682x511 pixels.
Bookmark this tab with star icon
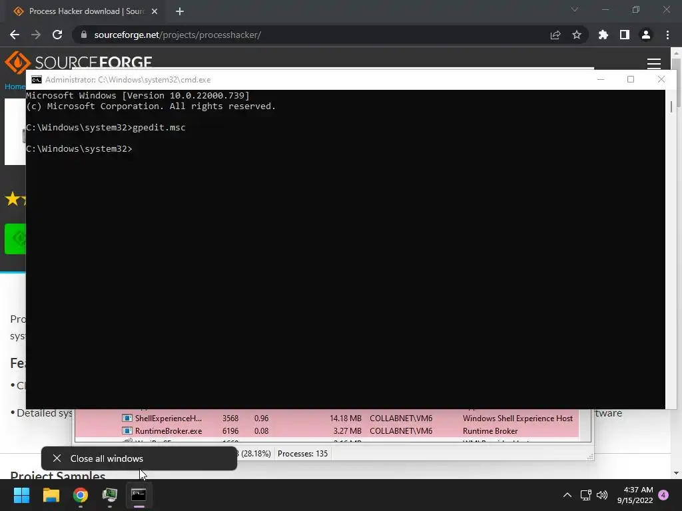577,35
